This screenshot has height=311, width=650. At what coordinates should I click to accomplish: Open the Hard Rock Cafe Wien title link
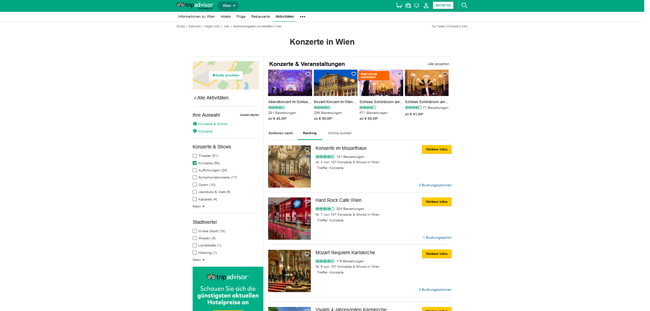[x=339, y=200]
